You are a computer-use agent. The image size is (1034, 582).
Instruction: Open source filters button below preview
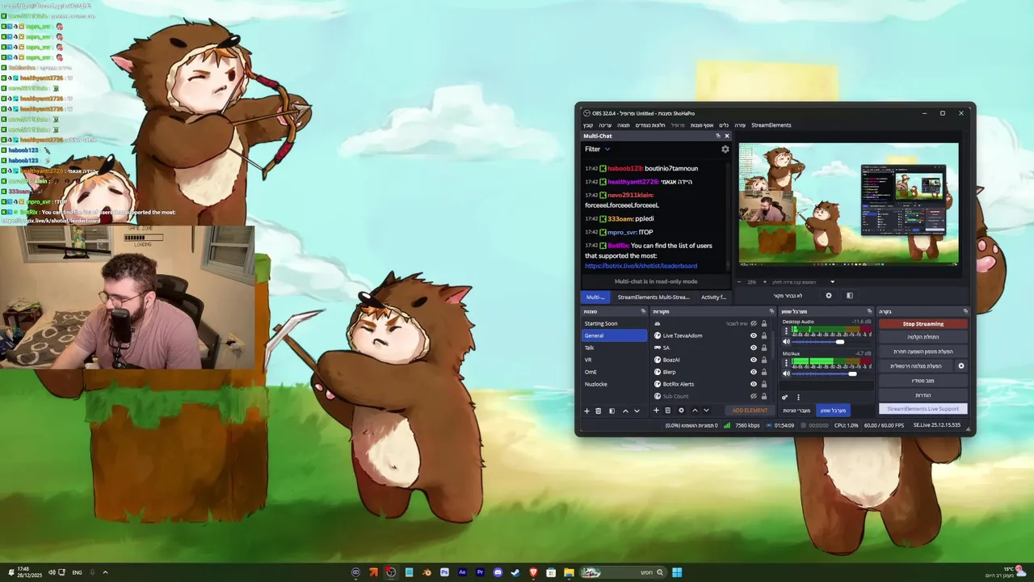pyautogui.click(x=849, y=296)
